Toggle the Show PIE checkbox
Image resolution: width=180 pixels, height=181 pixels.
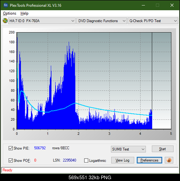click(x=11, y=148)
